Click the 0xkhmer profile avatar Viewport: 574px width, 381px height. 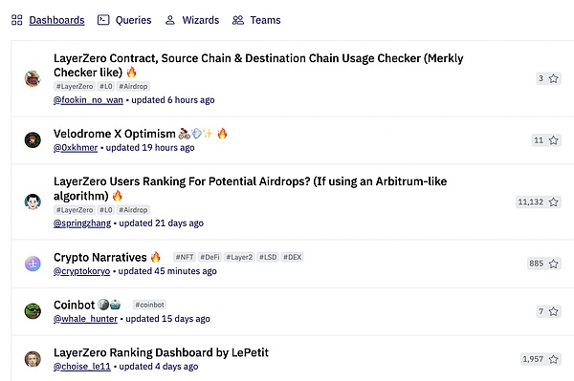33,140
